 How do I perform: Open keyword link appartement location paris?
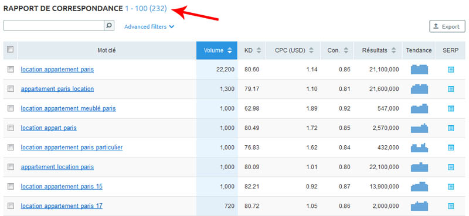57,167
